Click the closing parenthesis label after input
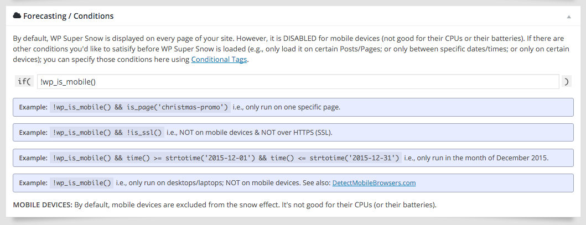Screen dimensions: 586x225 click(567, 82)
